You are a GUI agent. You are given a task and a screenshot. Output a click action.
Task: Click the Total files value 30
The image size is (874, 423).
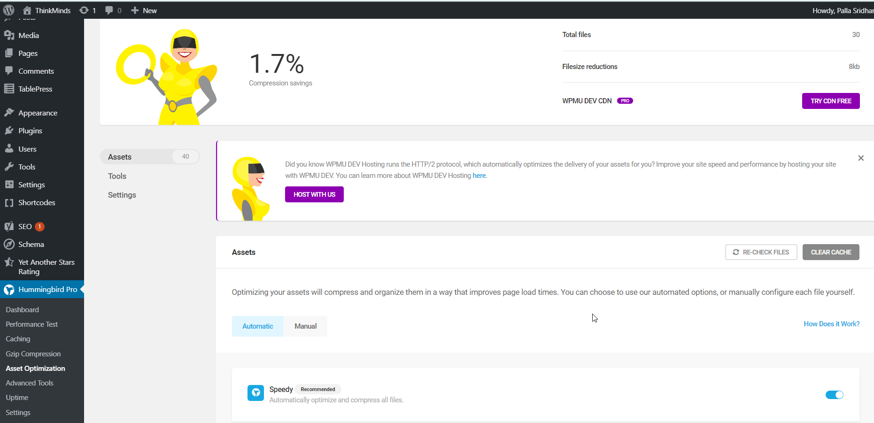pos(856,35)
